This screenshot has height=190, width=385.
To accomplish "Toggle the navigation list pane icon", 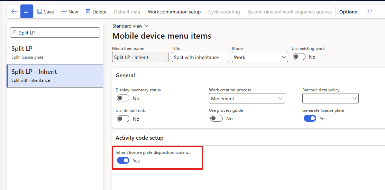I will 27,11.
